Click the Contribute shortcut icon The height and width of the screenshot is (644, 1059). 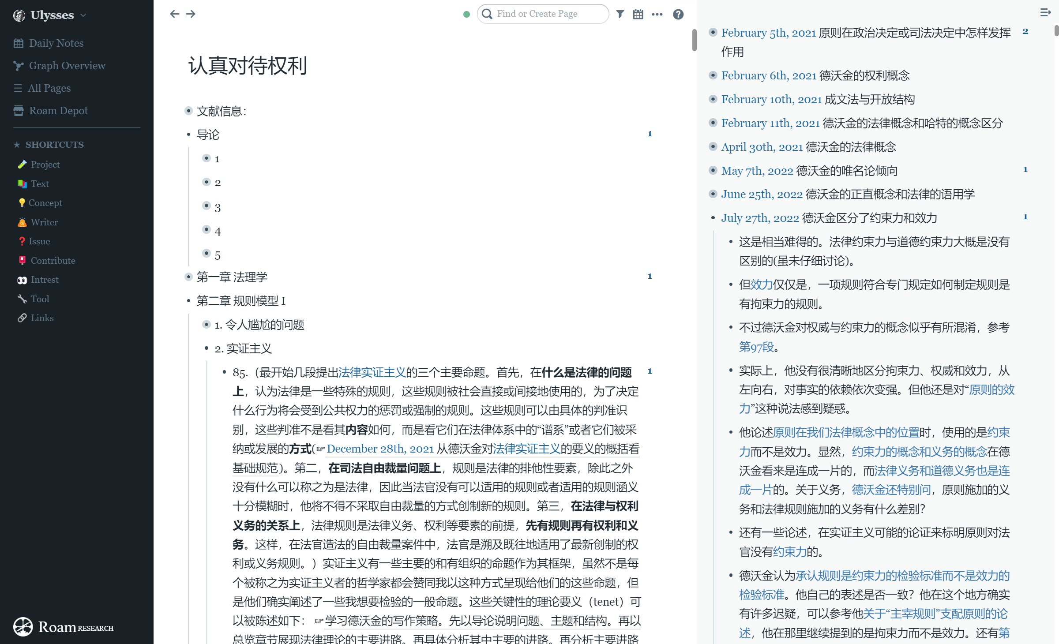(22, 261)
